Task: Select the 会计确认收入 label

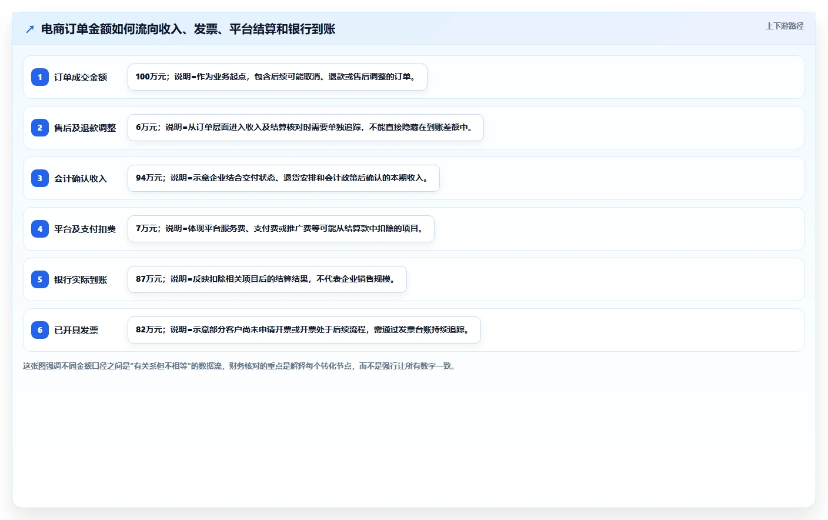Action: [81, 178]
